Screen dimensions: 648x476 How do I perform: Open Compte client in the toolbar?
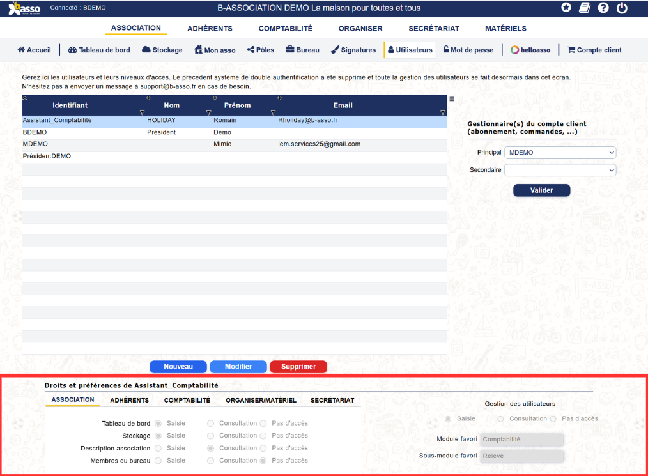click(x=595, y=50)
